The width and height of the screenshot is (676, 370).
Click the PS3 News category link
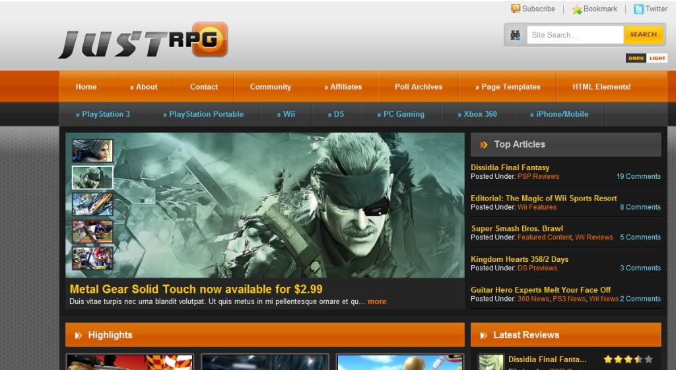click(569, 299)
